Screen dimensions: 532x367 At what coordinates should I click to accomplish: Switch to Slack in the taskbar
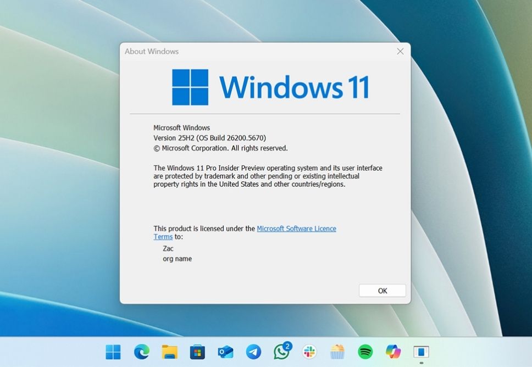[x=309, y=352]
